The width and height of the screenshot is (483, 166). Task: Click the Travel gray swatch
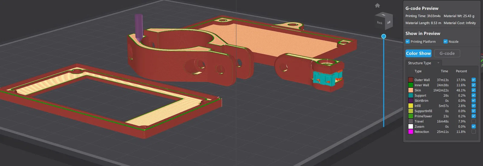(x=411, y=121)
